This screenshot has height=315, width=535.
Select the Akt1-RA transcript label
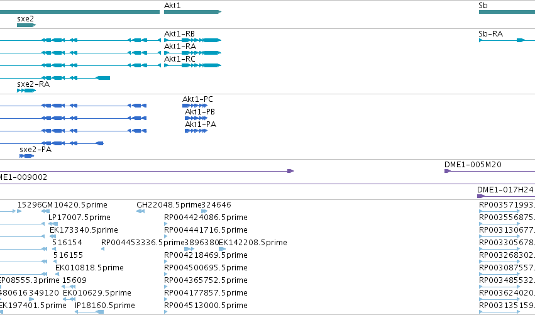coord(180,47)
